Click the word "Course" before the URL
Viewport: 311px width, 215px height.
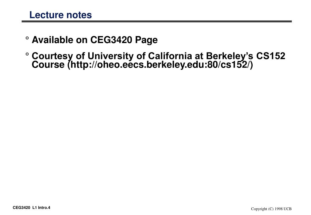48,65
